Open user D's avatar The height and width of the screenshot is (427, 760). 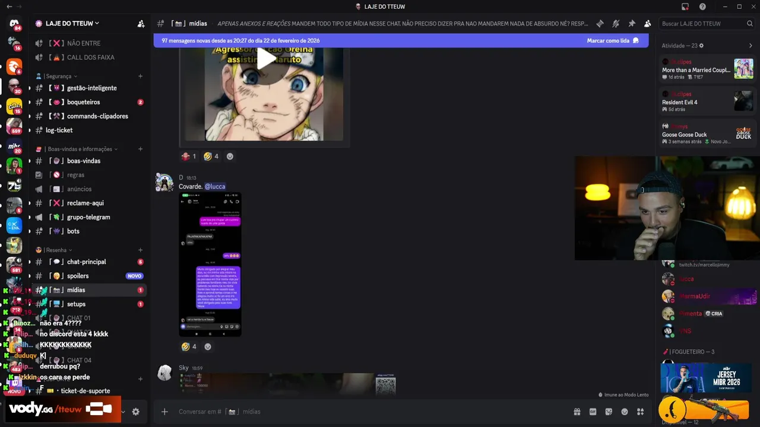[164, 183]
